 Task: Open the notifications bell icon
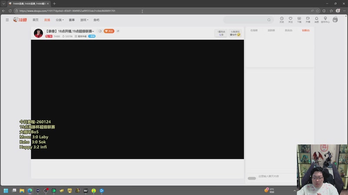[317, 19]
